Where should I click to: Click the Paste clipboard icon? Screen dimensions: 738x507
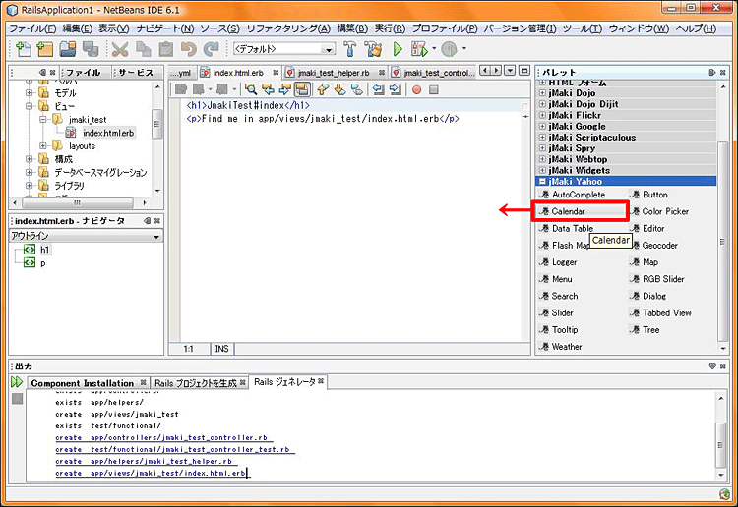(x=165, y=49)
